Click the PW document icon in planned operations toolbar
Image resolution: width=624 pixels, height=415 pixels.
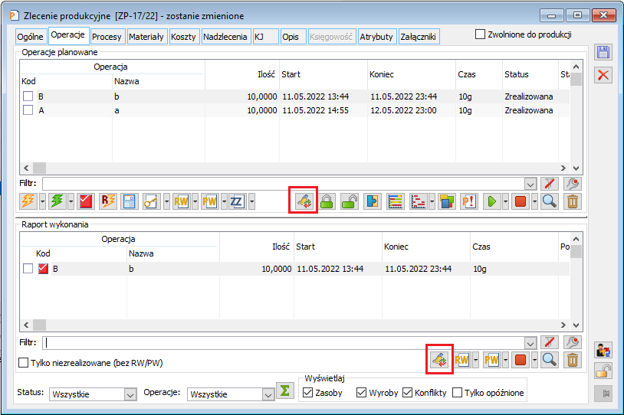coord(210,201)
